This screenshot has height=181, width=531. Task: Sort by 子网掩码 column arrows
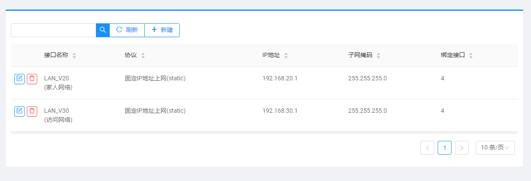378,56
